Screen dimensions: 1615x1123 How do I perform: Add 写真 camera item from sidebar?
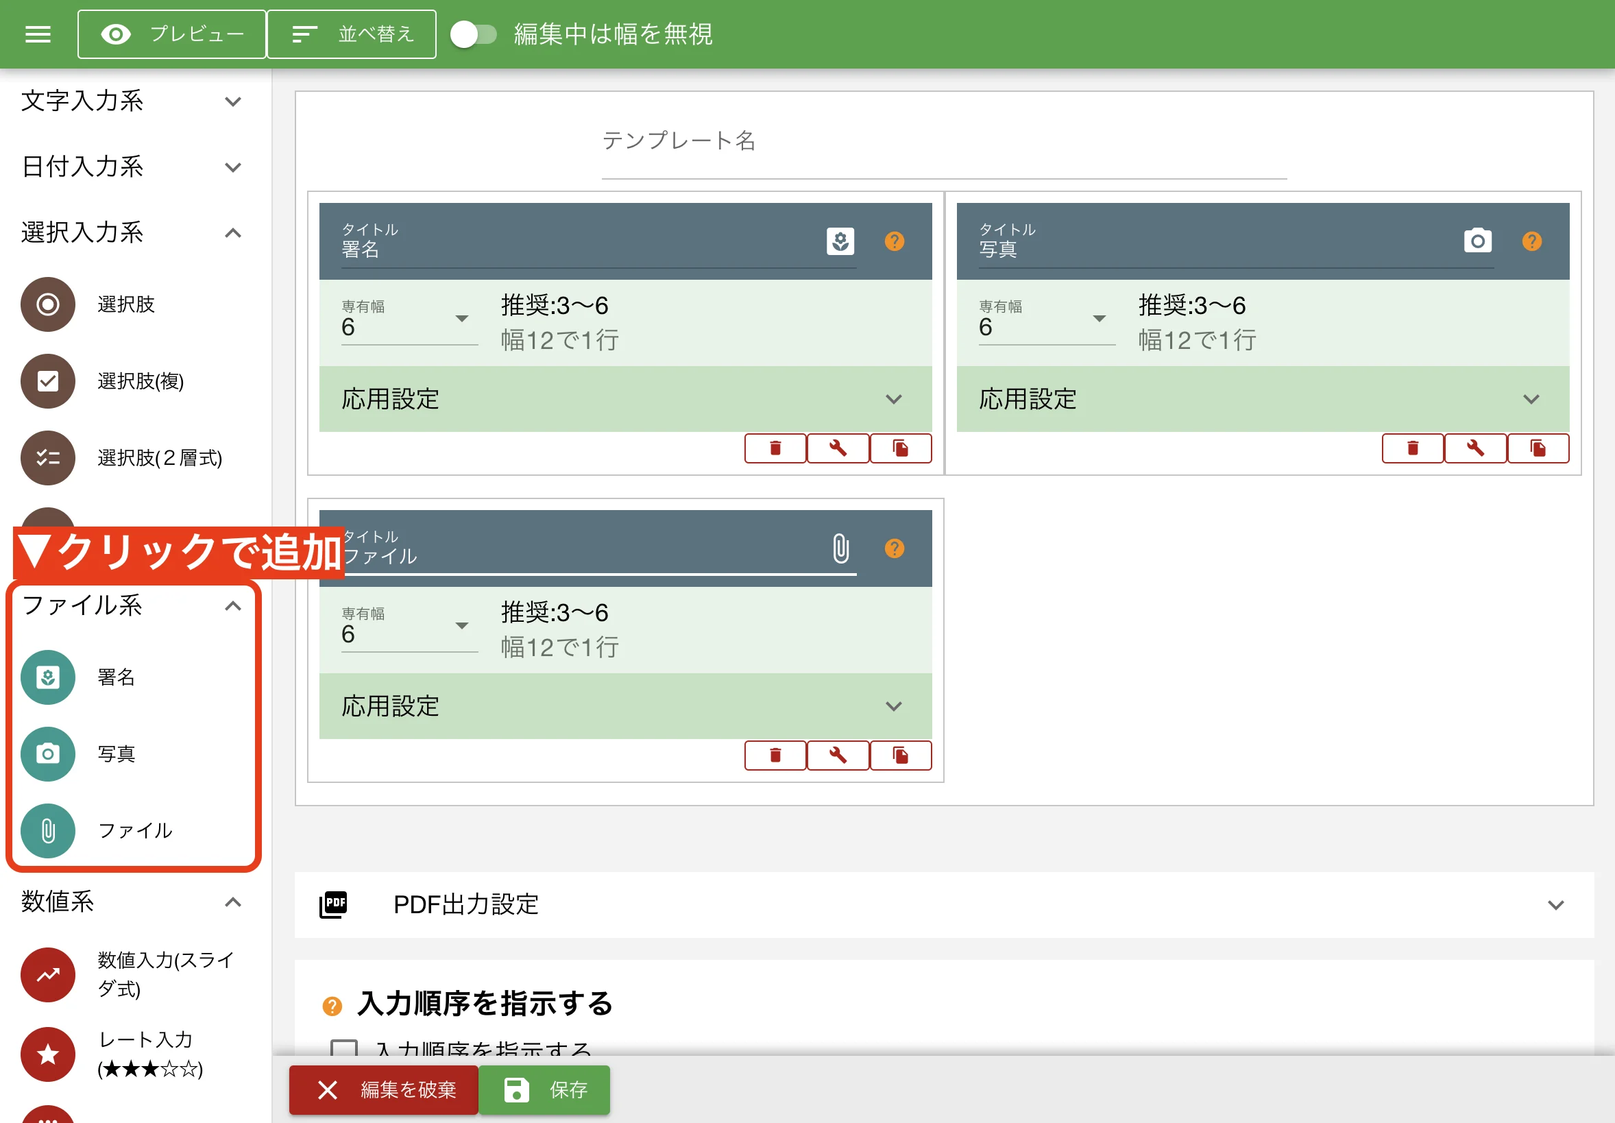(x=48, y=753)
